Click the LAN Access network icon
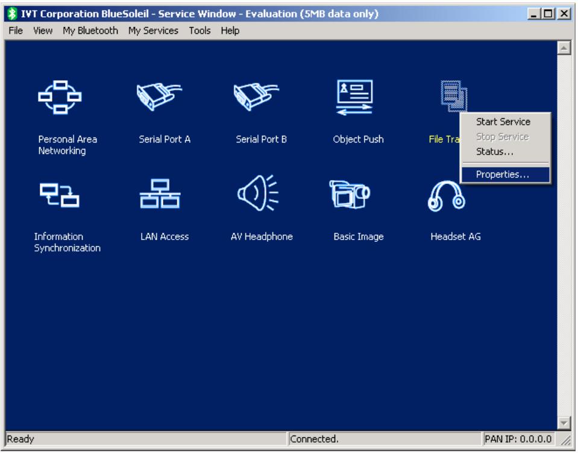This screenshot has height=453, width=578. [160, 194]
